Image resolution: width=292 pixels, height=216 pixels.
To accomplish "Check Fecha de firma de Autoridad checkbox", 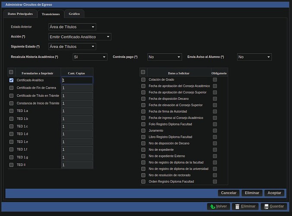I will point(143,111).
